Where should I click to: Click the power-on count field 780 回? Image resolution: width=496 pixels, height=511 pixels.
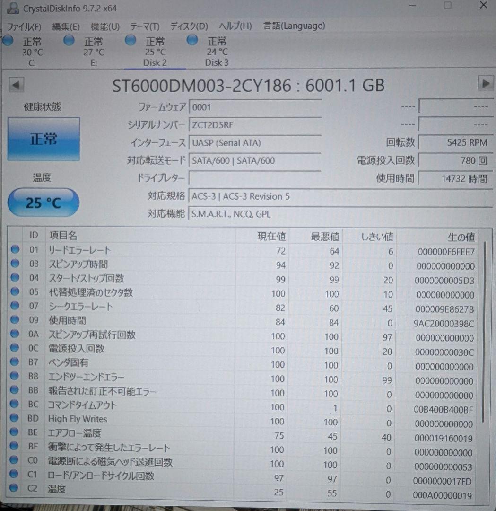click(456, 160)
